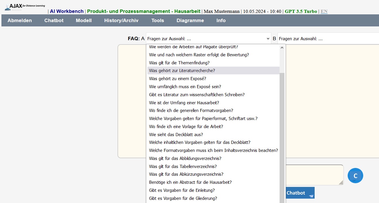
Task: Open the FAQ B question dropdown
Action: 328,39
